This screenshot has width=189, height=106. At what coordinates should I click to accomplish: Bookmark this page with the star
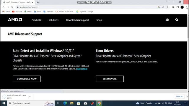click(x=168, y=7)
